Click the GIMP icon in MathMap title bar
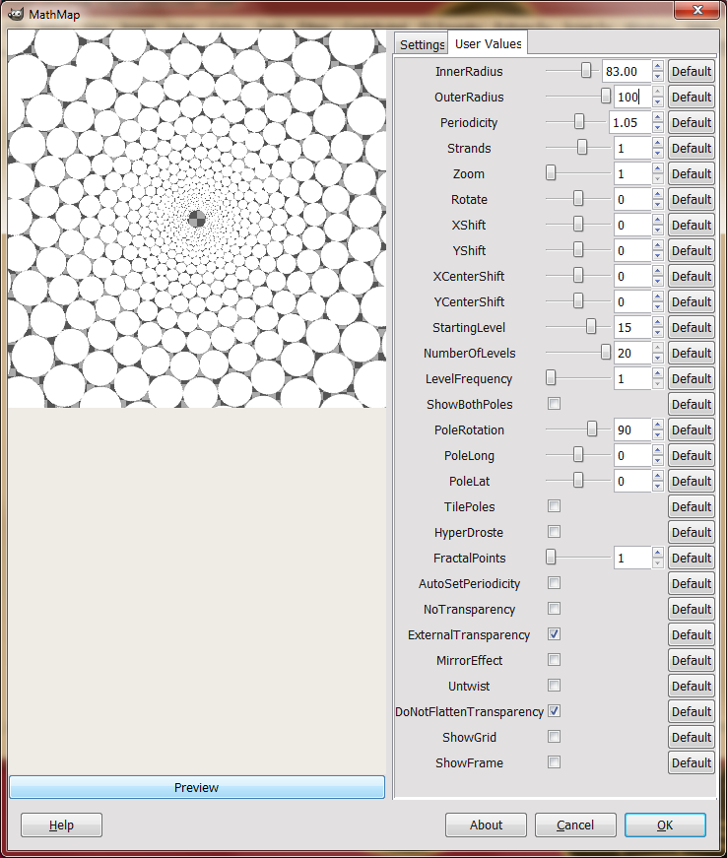This screenshot has height=858, width=727. click(x=16, y=14)
